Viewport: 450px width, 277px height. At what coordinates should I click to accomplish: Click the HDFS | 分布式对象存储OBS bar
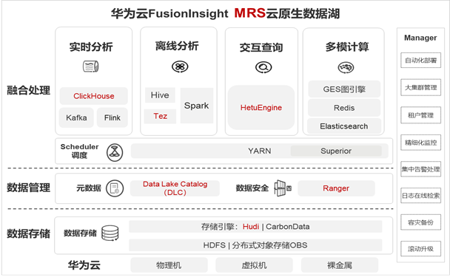click(x=255, y=245)
